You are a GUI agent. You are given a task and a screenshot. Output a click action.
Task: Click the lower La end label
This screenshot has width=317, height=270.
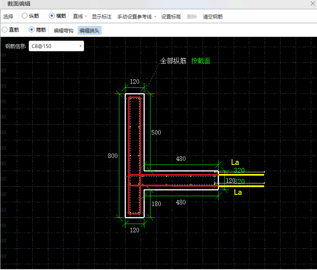coord(238,192)
